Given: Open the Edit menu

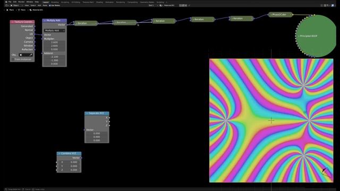Looking at the screenshot, I should click(15, 2).
